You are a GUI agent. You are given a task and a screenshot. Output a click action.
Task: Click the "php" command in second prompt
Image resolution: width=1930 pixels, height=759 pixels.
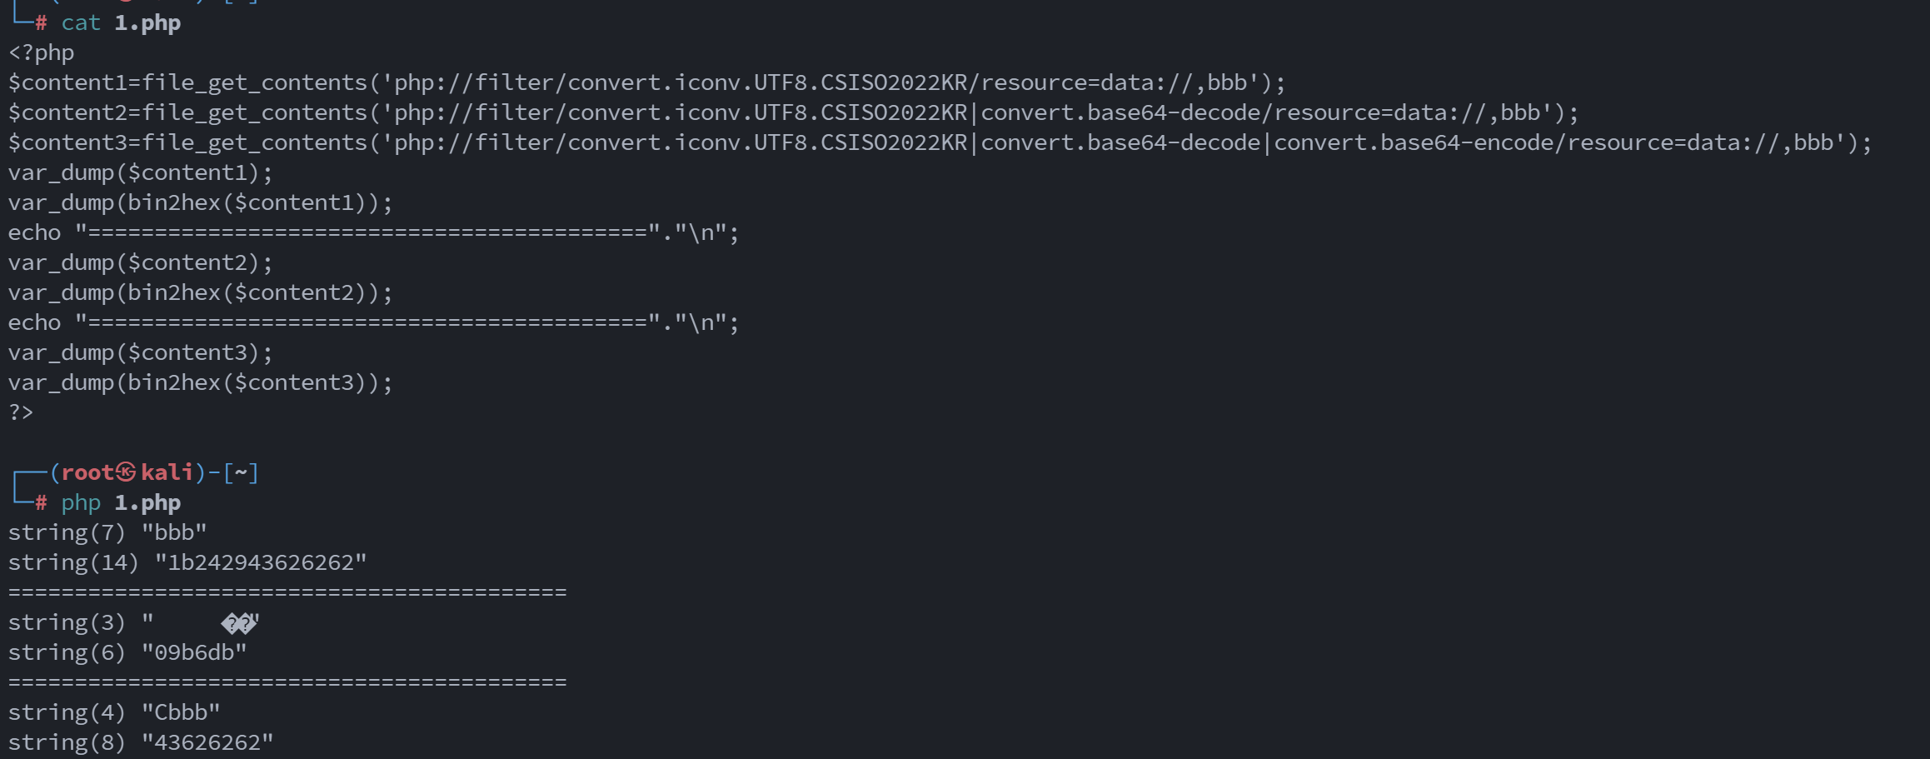81,502
